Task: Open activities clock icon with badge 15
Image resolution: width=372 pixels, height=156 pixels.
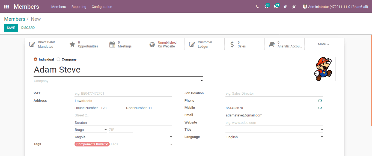Action: 266,6
